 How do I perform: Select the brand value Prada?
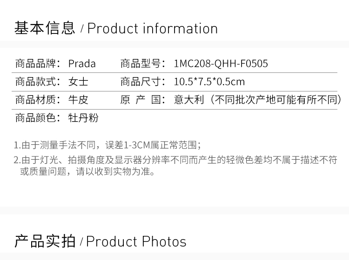coord(82,64)
